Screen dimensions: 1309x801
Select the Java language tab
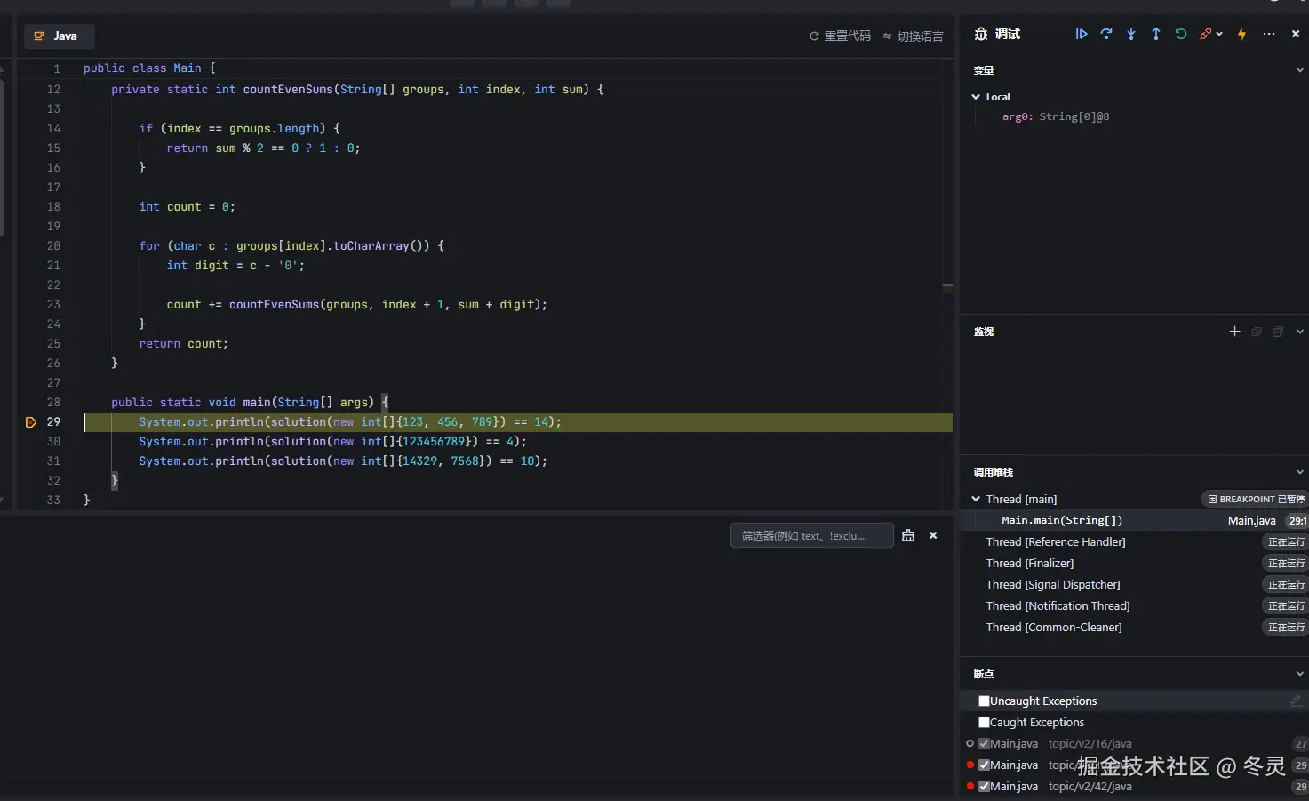coord(59,36)
